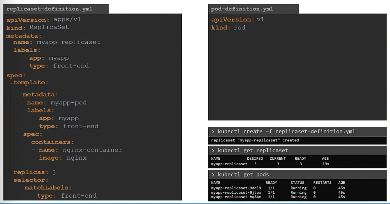Click the 'replicas: 3' line
This screenshot has height=204, width=390.
(x=35, y=172)
